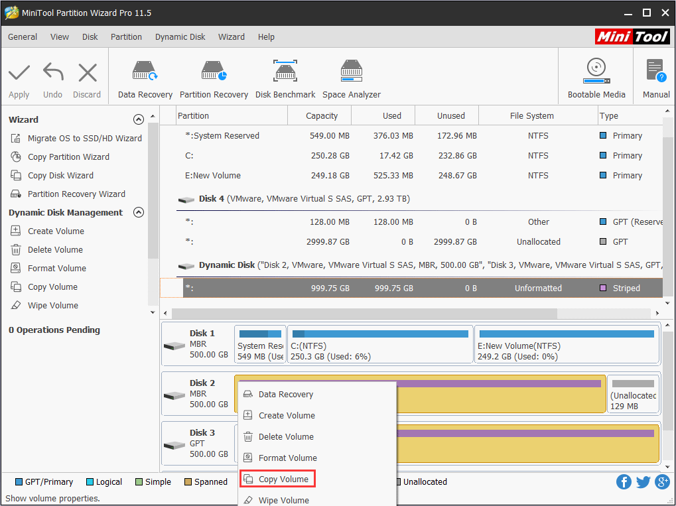Image resolution: width=676 pixels, height=506 pixels.
Task: Open Facebook share icon
Action: (624, 482)
